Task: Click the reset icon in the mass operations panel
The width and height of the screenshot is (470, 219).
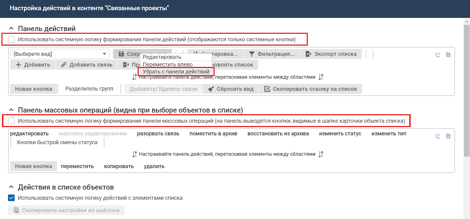Action: (438, 136)
